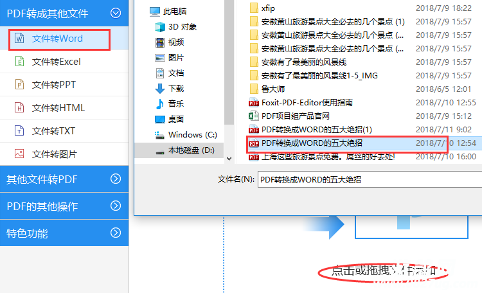Select PDF项目组产品官网 Excel file icon
Viewport: 482px width, 293px height.
coord(254,116)
